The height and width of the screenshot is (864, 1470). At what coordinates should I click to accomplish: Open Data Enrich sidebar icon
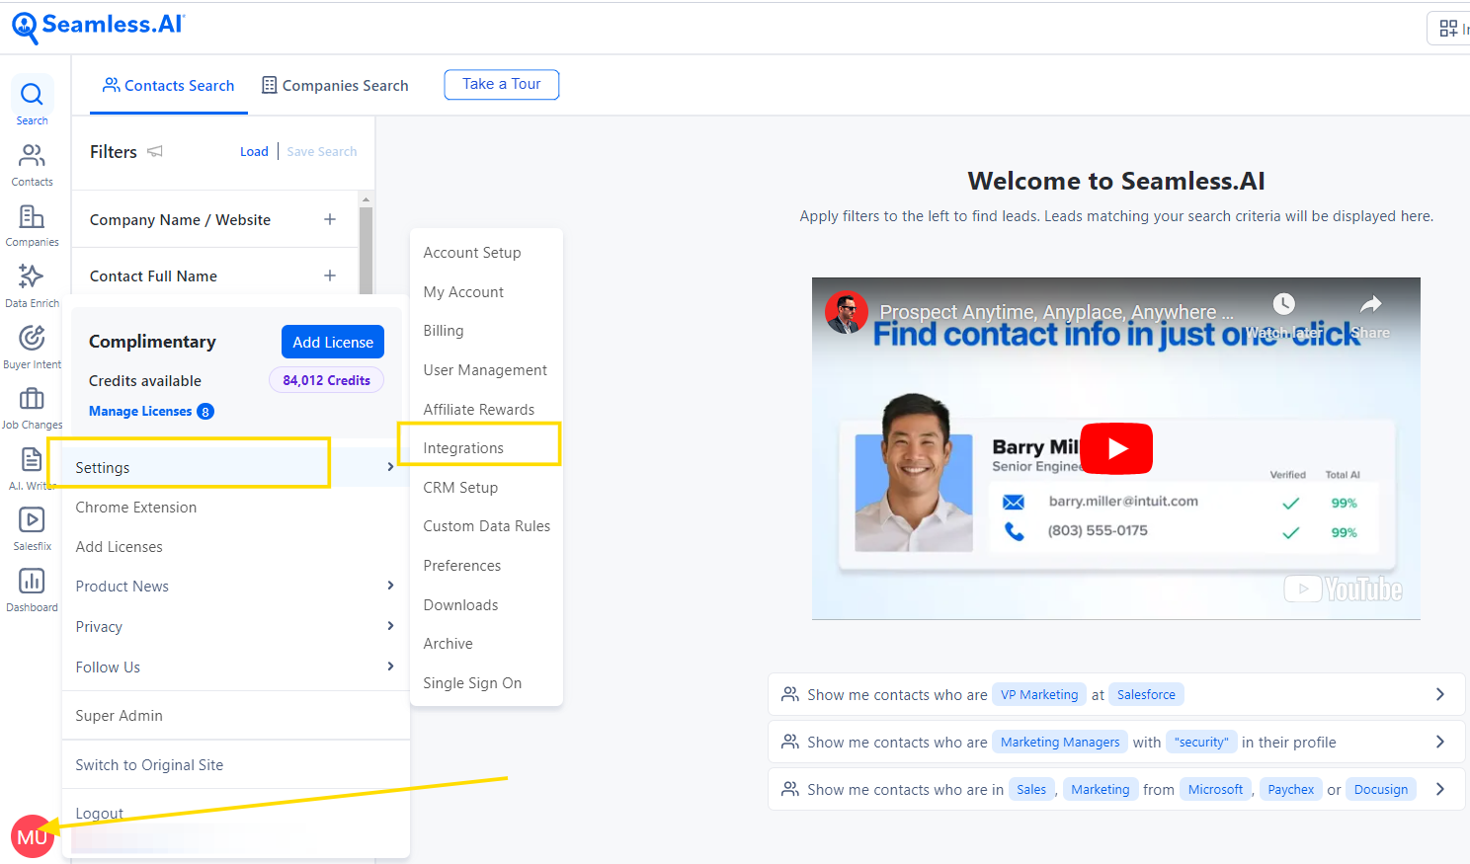(x=32, y=286)
